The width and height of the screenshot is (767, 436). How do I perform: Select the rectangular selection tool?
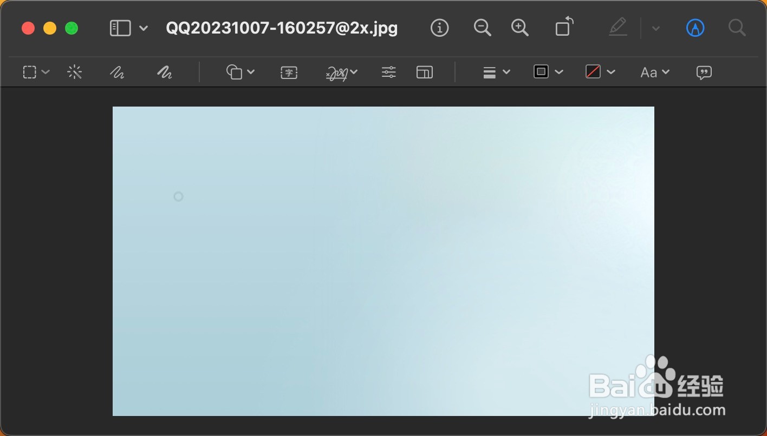click(x=30, y=72)
